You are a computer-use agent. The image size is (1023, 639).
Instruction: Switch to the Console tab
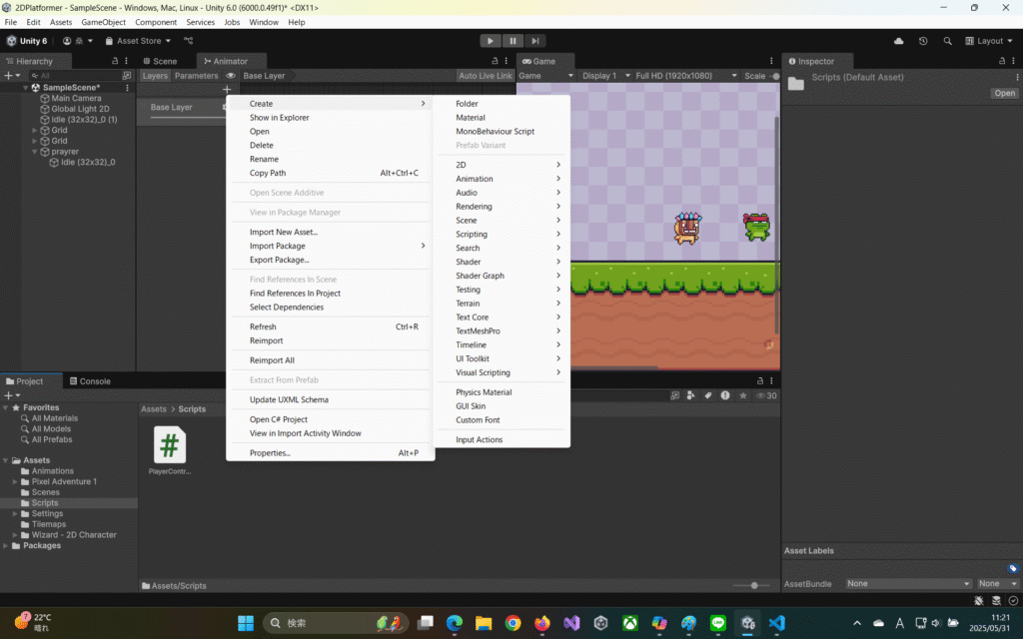coord(90,381)
